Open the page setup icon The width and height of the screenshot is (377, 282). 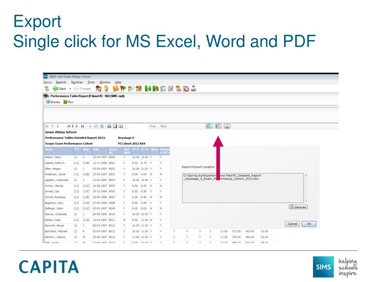121,126
